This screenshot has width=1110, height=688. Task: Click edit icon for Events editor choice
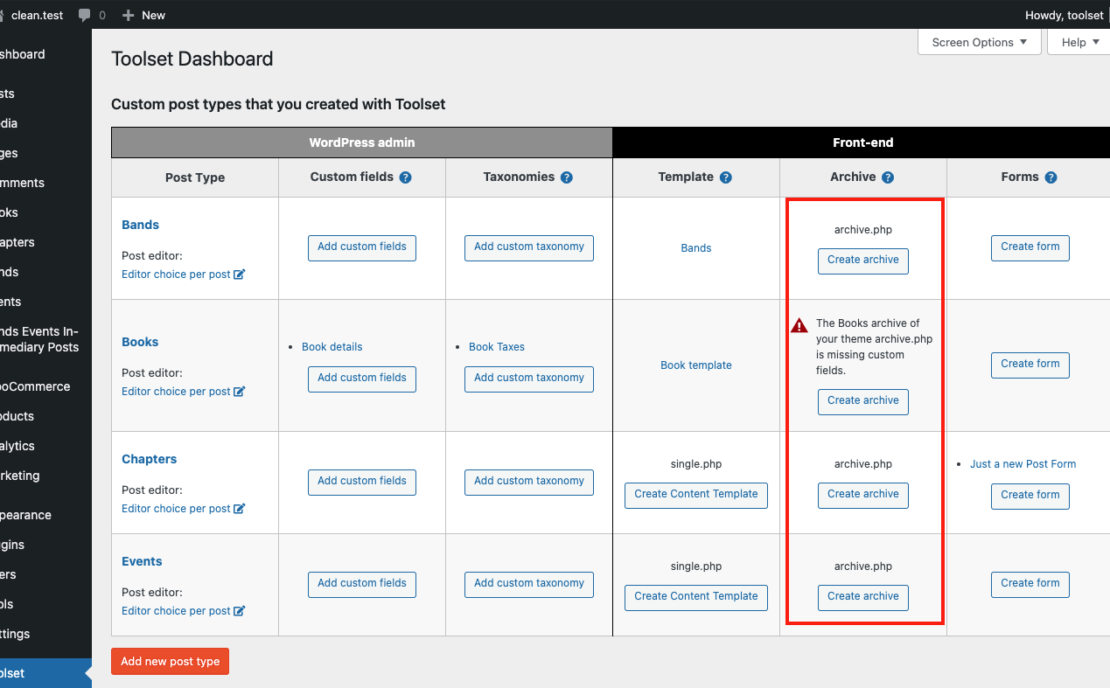pyautogui.click(x=240, y=611)
